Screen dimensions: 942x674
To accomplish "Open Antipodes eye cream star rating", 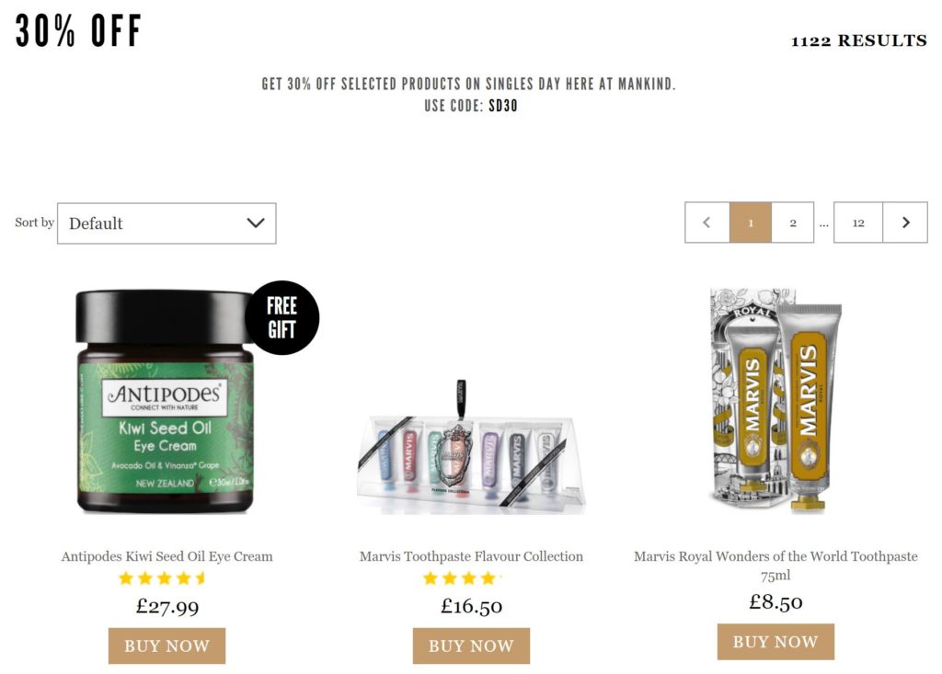I will [162, 578].
